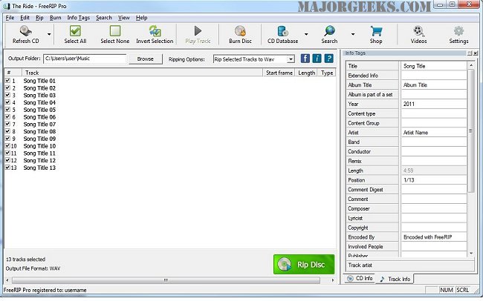Image resolution: width=483 pixels, height=301 pixels.
Task: Click the Output Folder path field
Action: (x=85, y=59)
